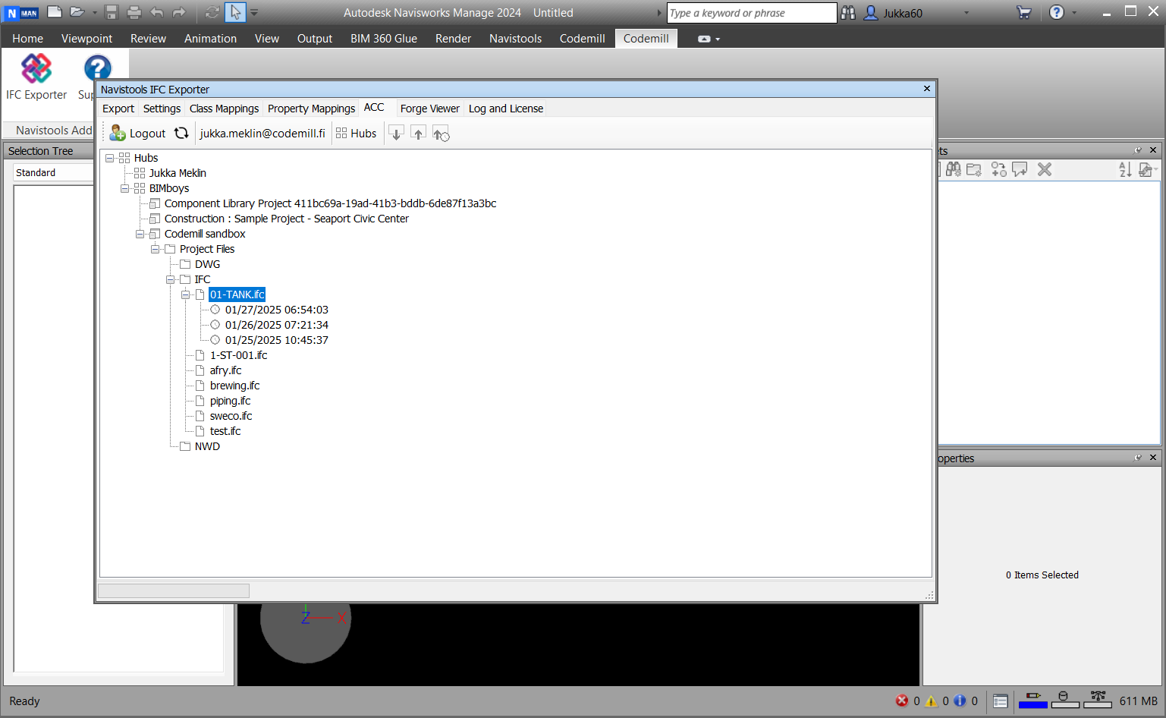Switch to the Class Mappings tab
The height and width of the screenshot is (718, 1166).
click(224, 109)
